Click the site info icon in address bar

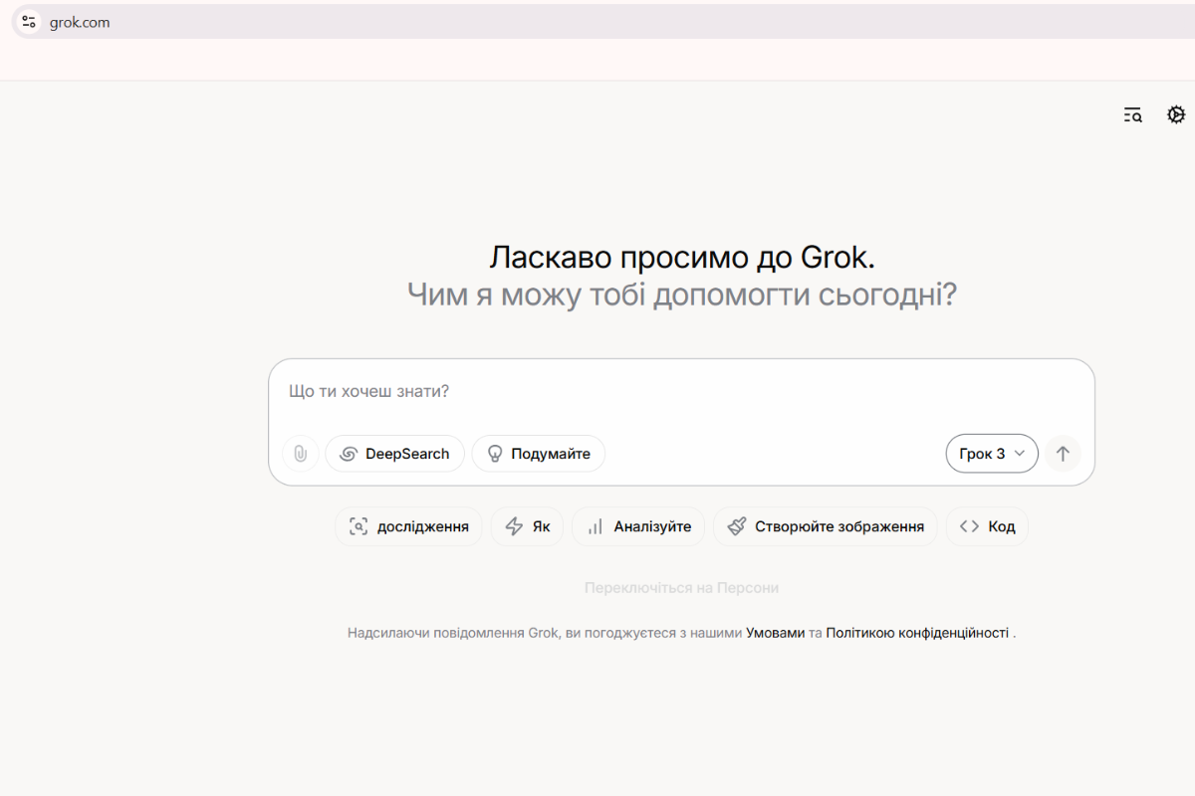(29, 22)
